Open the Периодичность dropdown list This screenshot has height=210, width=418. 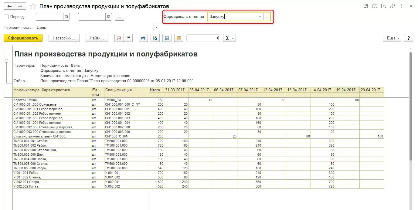pyautogui.click(x=157, y=28)
